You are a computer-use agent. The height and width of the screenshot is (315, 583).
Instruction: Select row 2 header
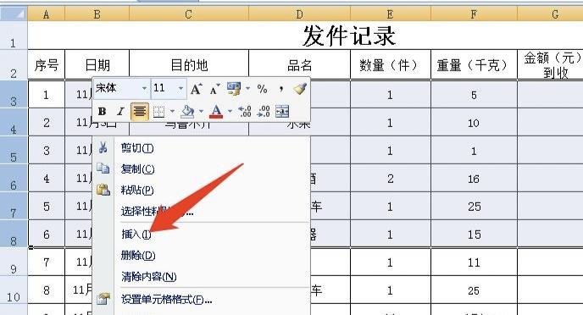click(x=14, y=64)
